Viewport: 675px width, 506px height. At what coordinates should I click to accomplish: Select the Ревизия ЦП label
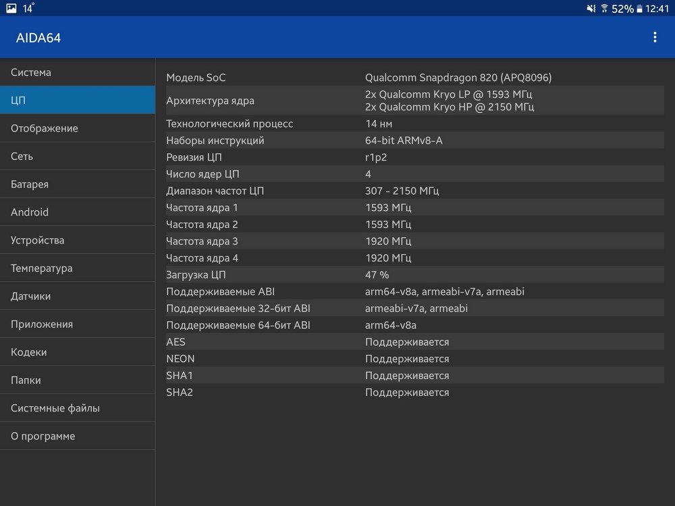click(x=194, y=157)
